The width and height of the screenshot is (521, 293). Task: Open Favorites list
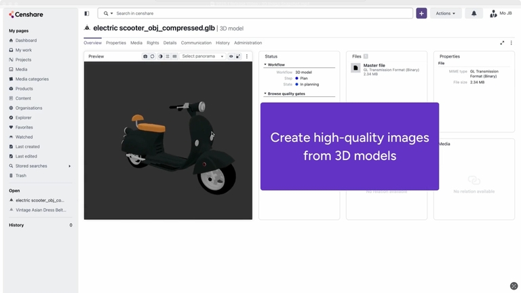(x=24, y=127)
